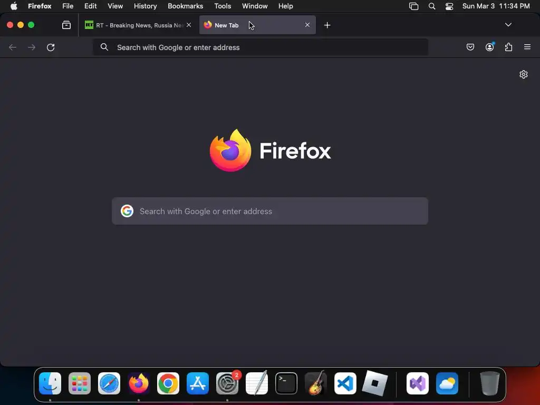
Task: Close the New Tab tab
Action: [307, 25]
